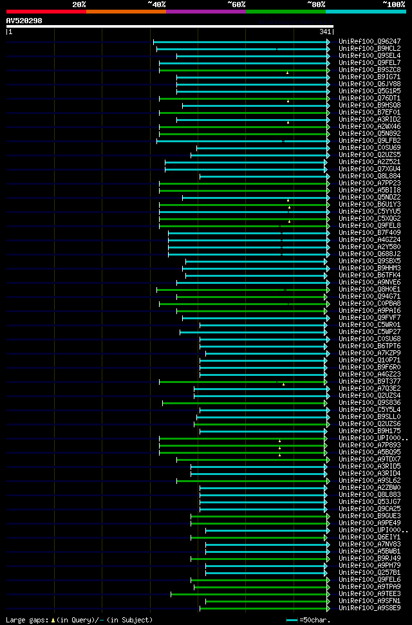Open hit UniRef100_Q8L884
Screen dimensions: 412x625
370,176
